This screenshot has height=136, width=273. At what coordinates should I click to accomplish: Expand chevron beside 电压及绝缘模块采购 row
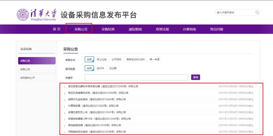[x=64, y=94]
